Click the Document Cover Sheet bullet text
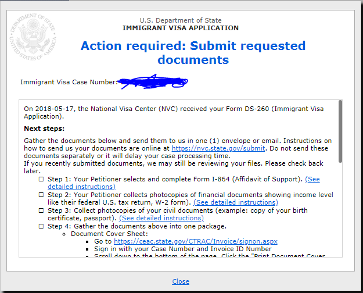The image size is (363, 293). (x=109, y=234)
